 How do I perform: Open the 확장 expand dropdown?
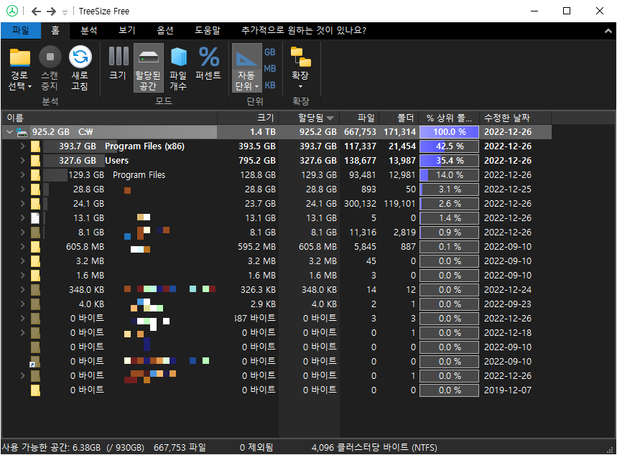coord(300,68)
